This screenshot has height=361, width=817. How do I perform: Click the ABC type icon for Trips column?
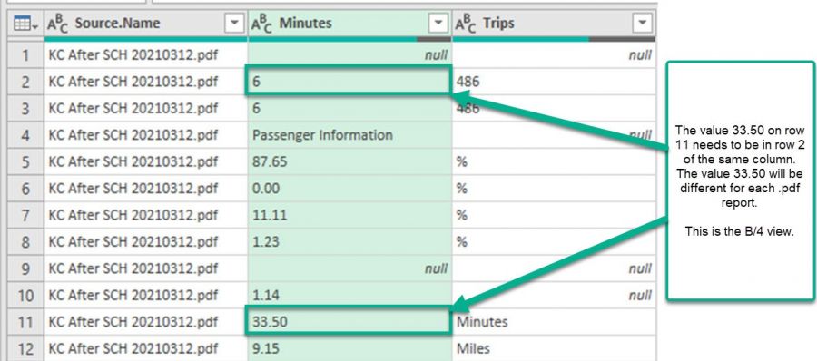click(x=465, y=24)
